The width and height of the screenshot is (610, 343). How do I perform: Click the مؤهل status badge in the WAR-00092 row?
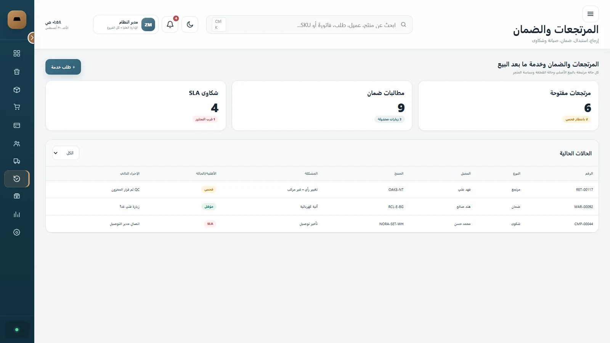click(x=209, y=207)
